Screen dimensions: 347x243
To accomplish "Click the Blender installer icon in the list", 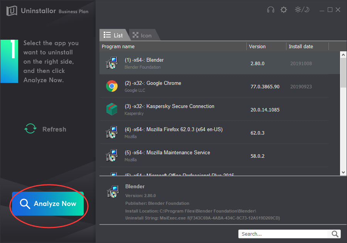I will coord(112,63).
